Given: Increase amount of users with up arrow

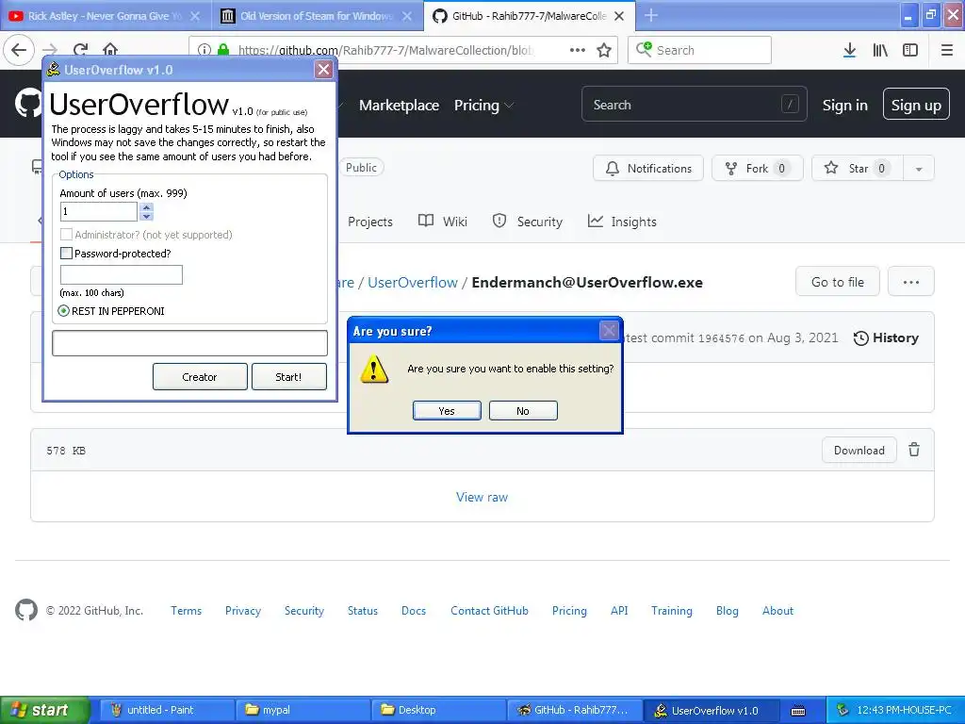Looking at the screenshot, I should (x=146, y=207).
